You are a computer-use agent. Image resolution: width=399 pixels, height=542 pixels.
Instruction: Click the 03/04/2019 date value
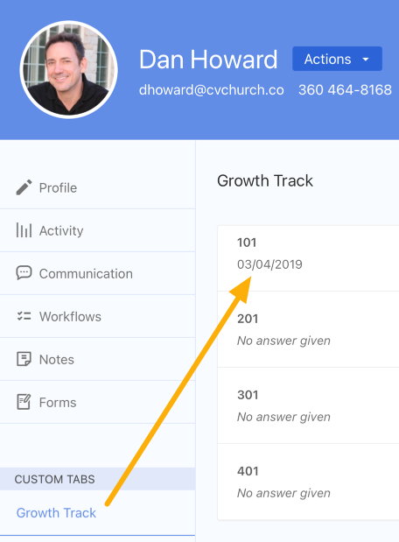coord(269,264)
